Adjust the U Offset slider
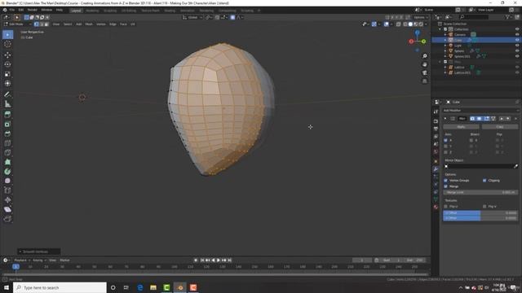 coord(480,213)
